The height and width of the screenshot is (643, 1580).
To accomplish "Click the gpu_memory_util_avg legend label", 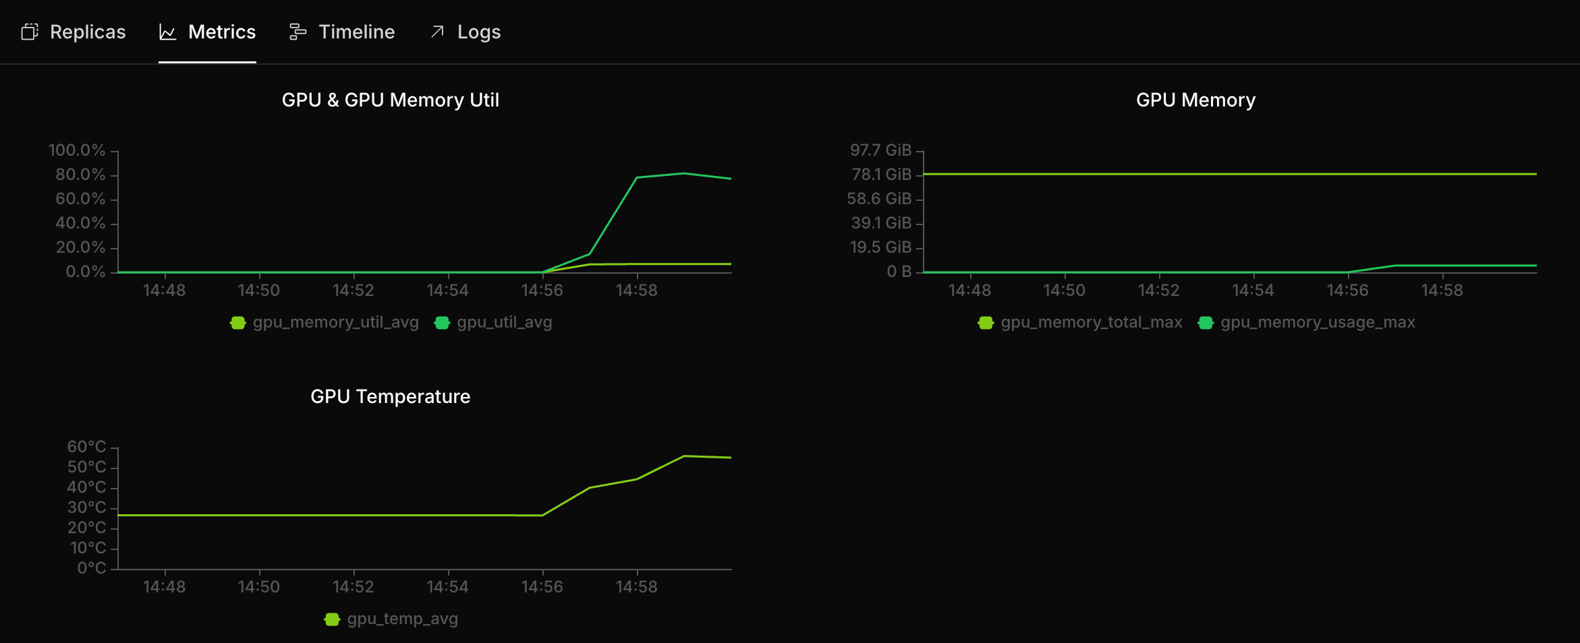I will (336, 322).
